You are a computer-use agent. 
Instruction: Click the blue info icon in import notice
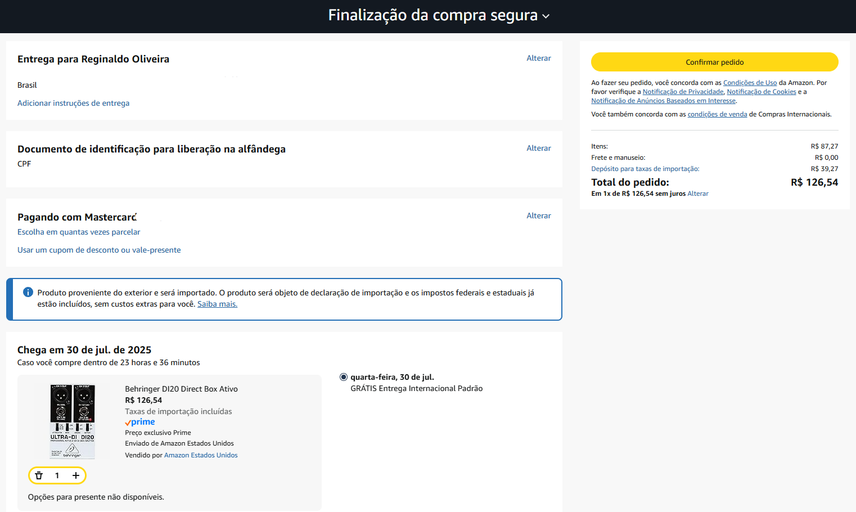(28, 292)
